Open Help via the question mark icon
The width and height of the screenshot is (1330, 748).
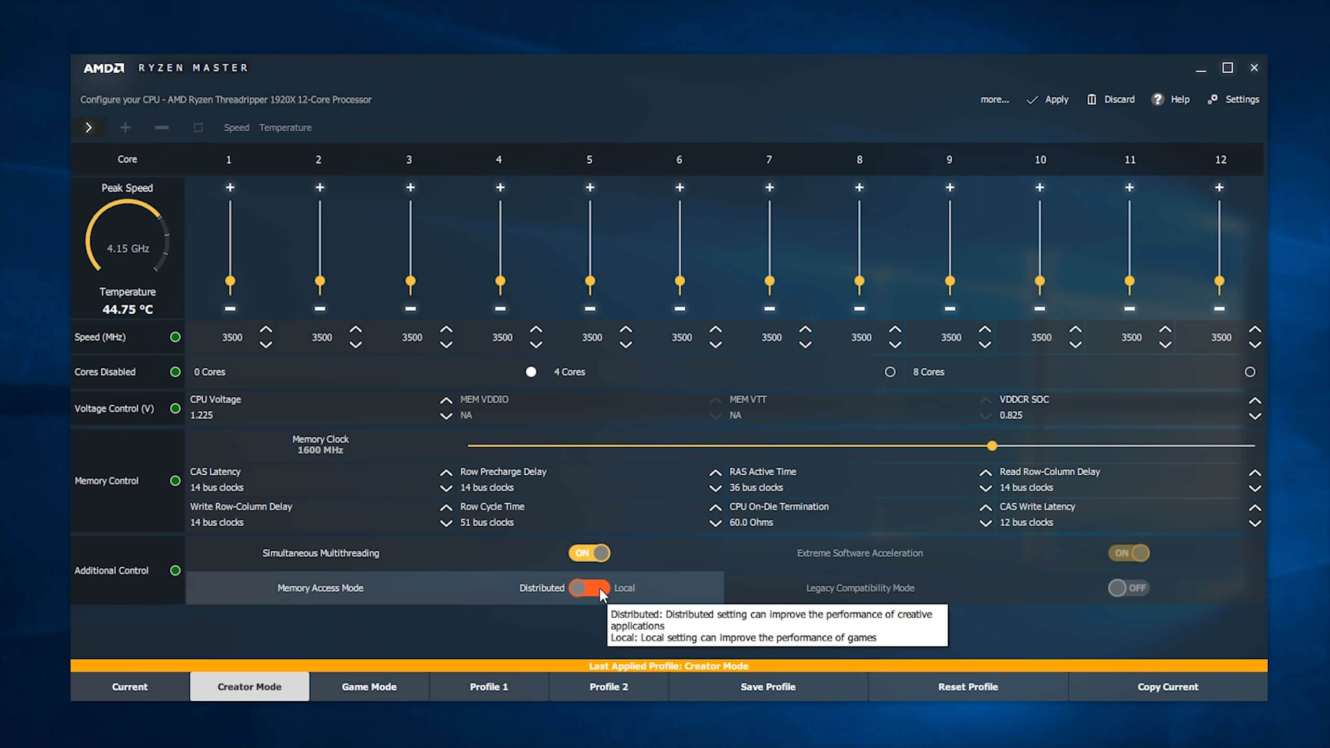point(1157,100)
